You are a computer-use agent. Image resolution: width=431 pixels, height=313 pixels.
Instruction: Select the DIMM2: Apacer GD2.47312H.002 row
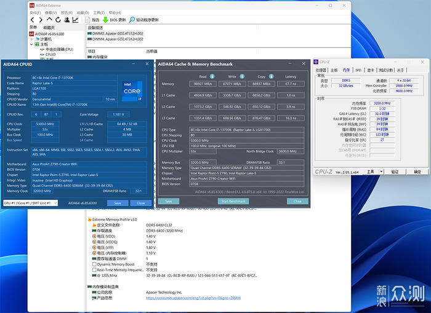(x=116, y=33)
